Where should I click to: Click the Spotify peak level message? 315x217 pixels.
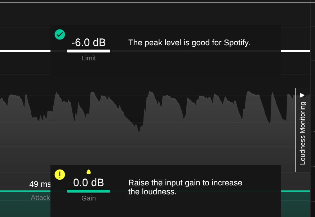point(189,43)
